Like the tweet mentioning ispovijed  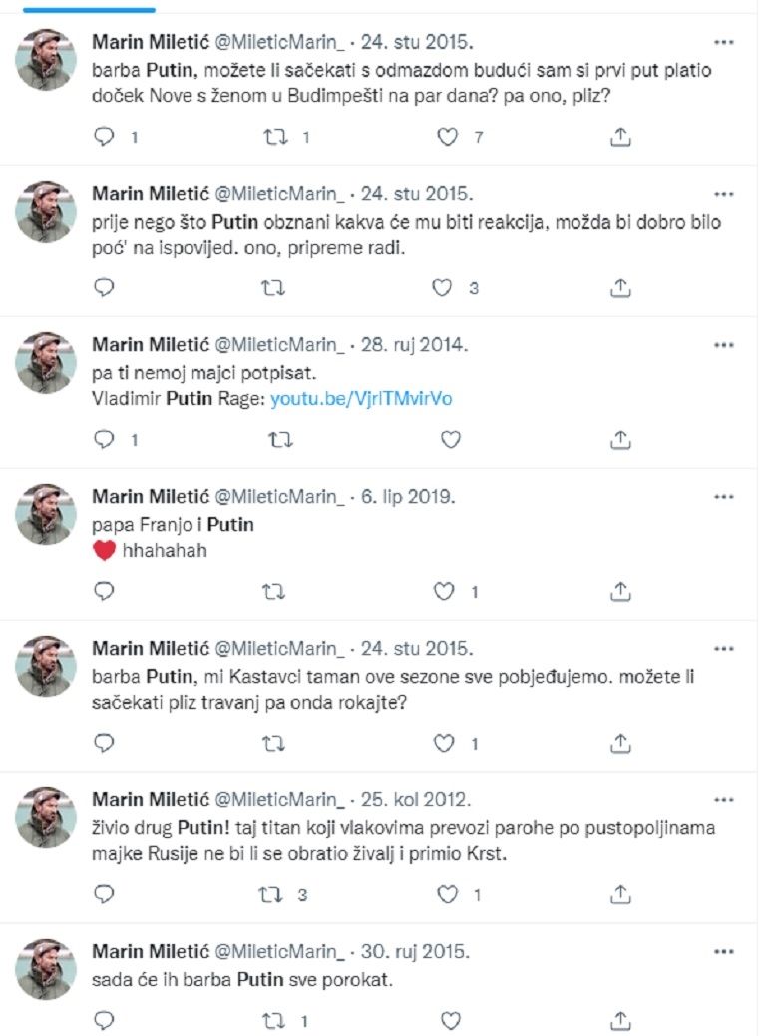(x=443, y=288)
